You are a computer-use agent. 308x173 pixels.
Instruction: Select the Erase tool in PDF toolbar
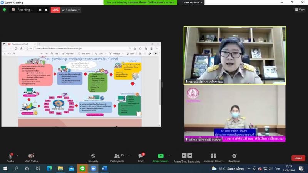pos(131,53)
